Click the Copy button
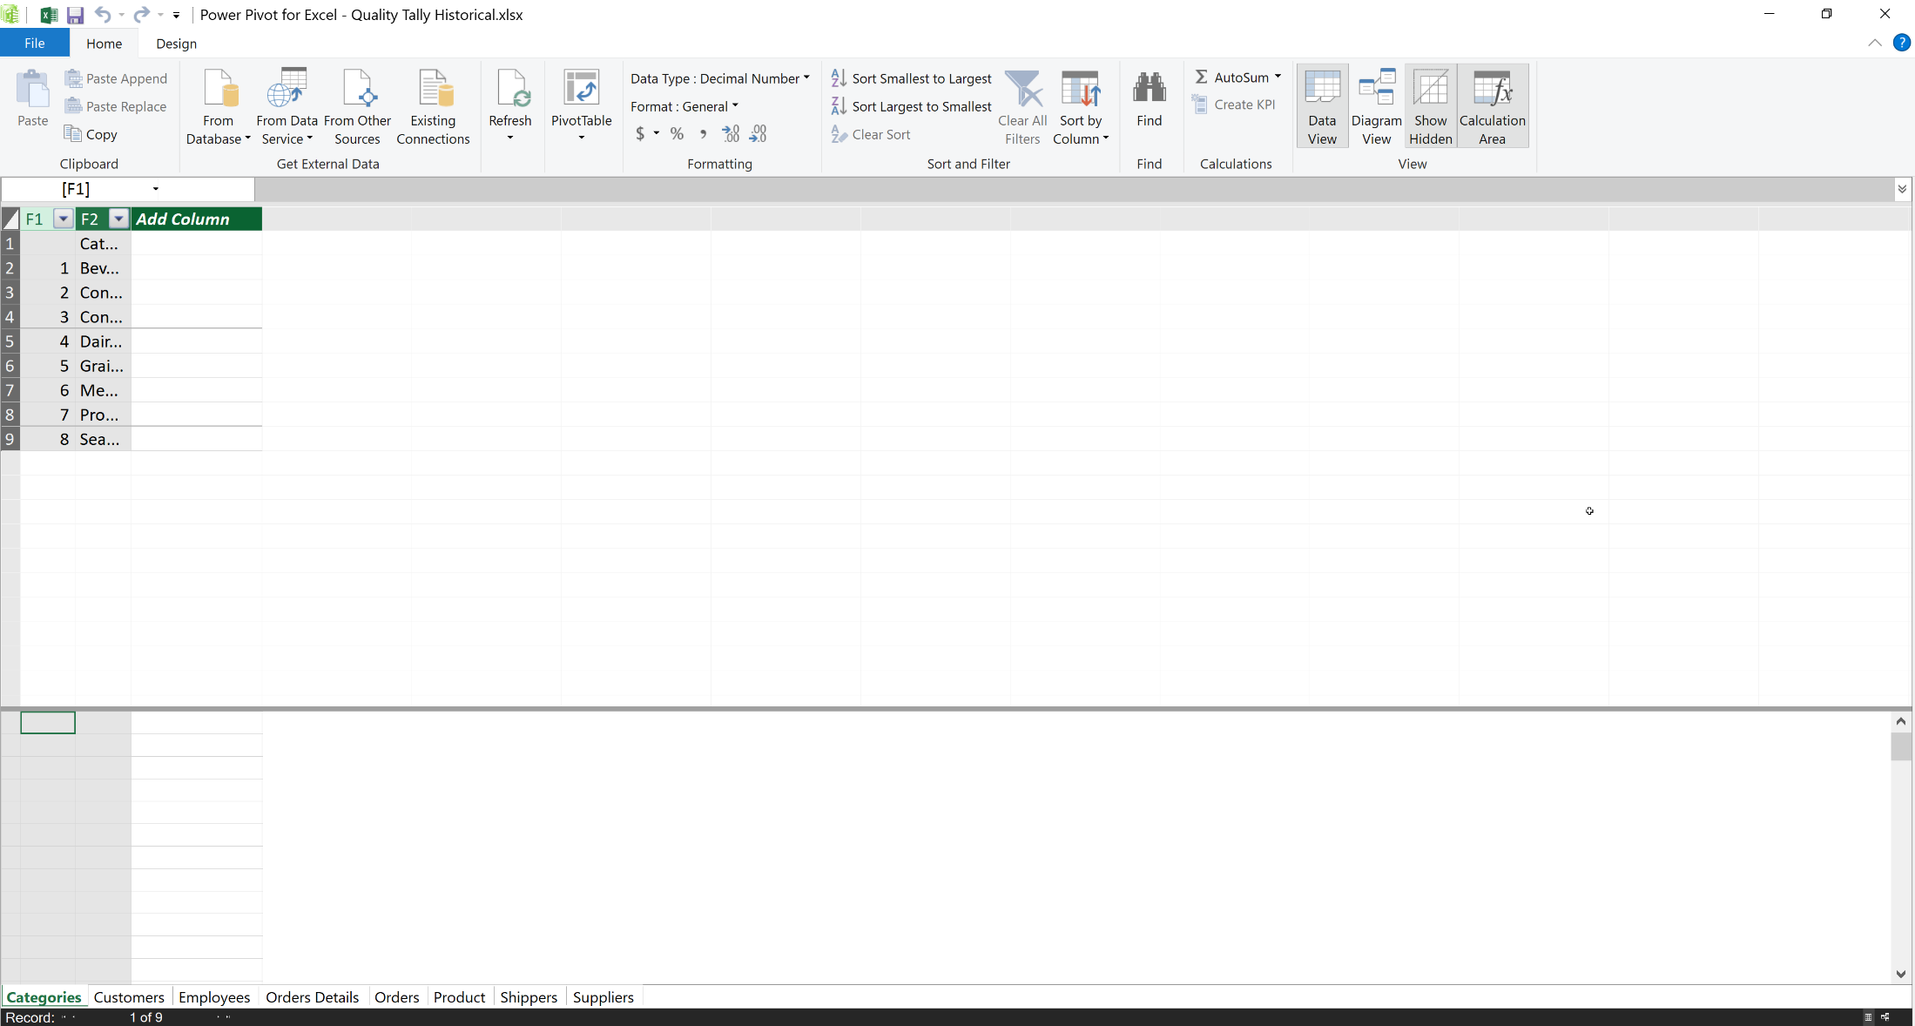Viewport: 1915px width, 1026px height. 91,134
